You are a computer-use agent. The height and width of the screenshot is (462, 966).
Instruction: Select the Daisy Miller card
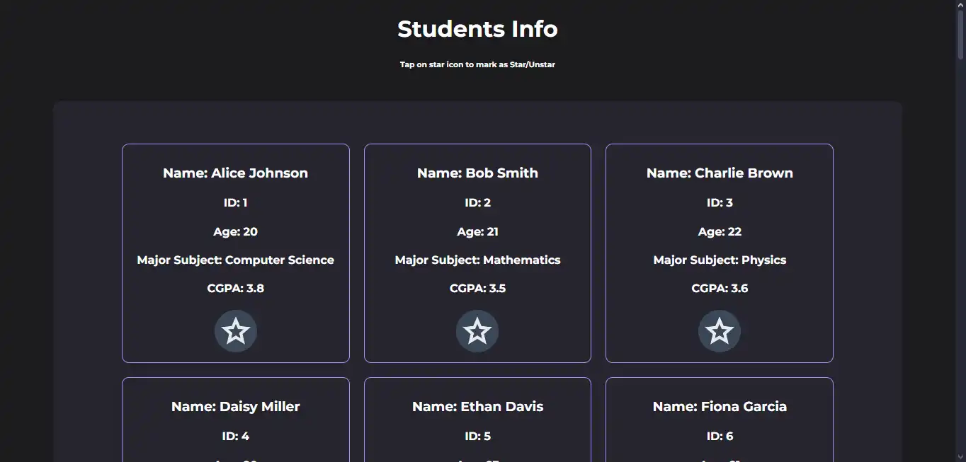[x=235, y=417]
